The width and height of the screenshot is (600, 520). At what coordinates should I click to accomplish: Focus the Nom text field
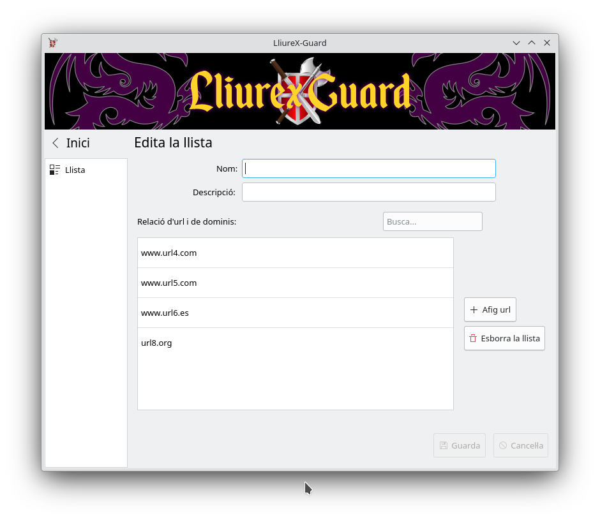coord(369,168)
